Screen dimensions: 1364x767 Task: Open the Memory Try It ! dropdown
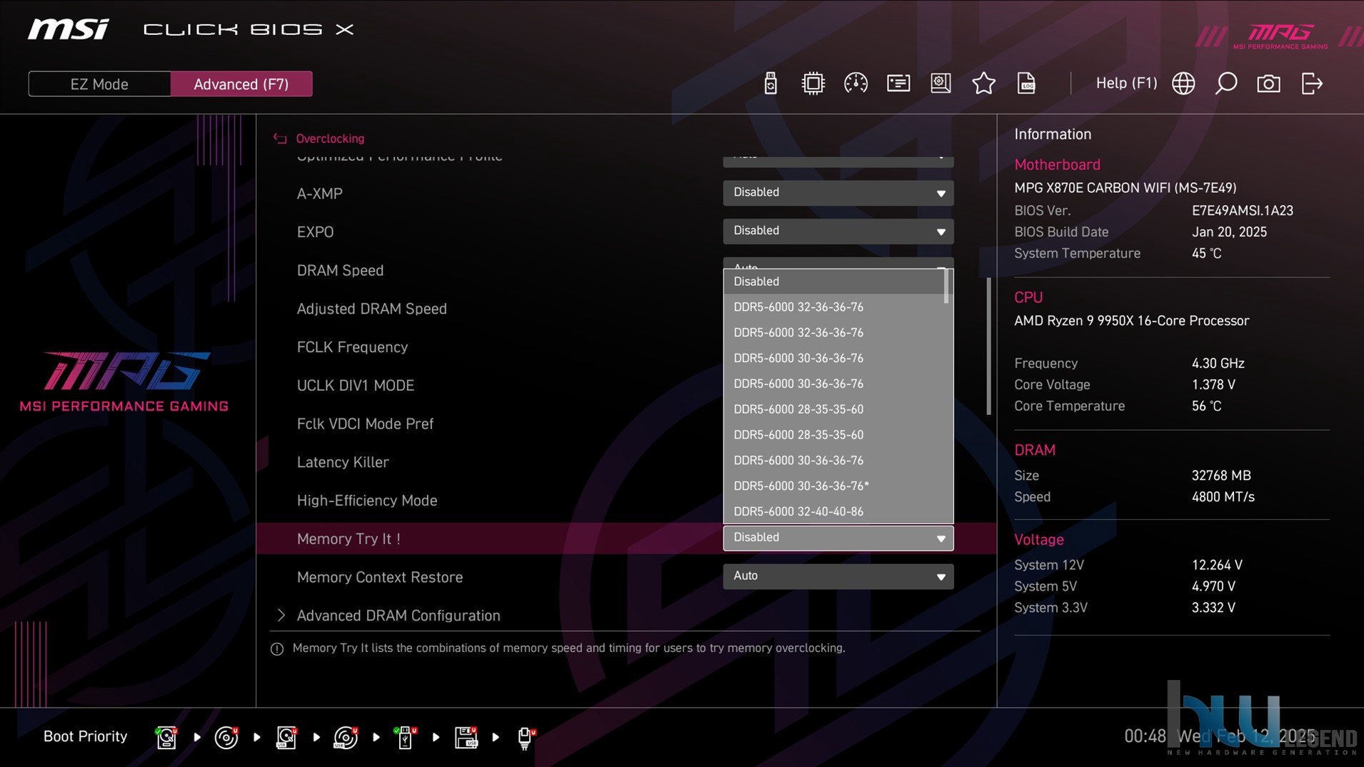click(x=838, y=538)
